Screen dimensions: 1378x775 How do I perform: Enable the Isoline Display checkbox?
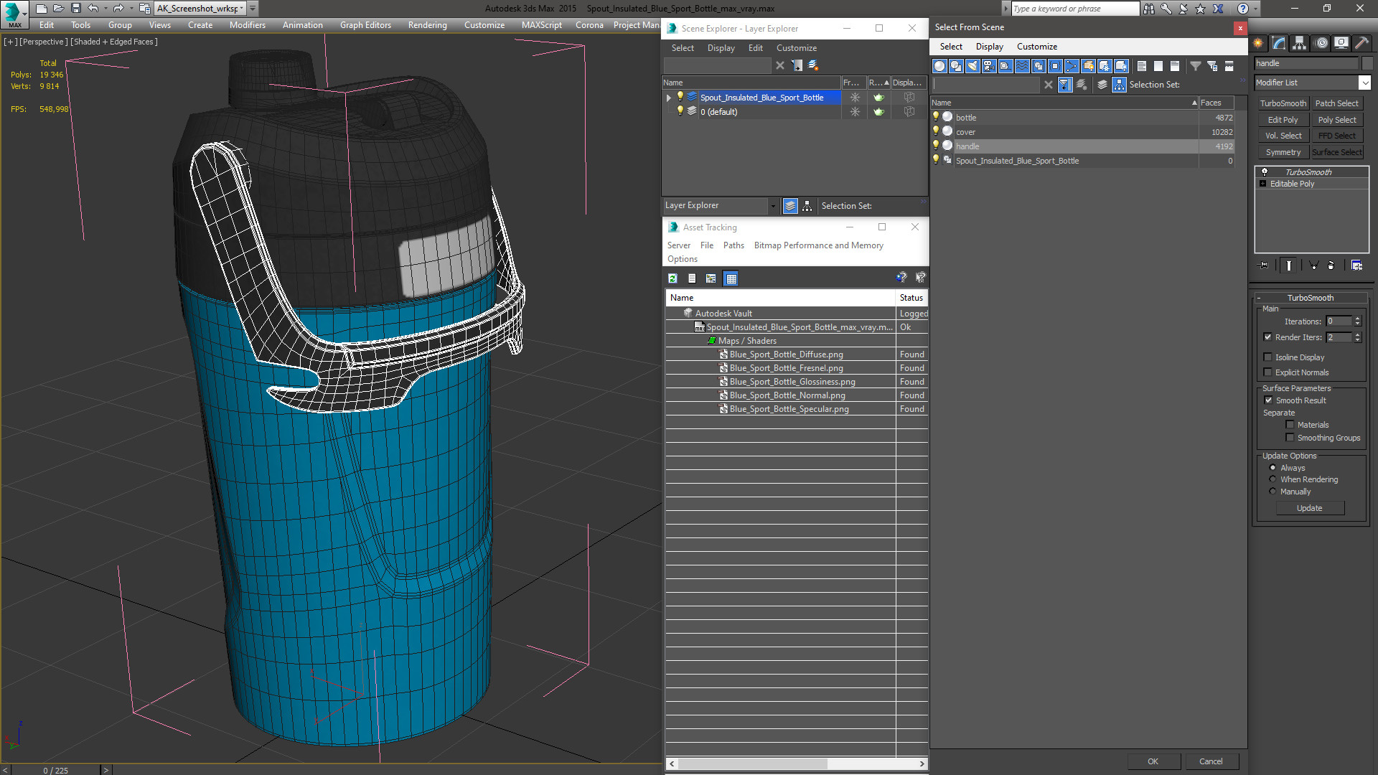[x=1268, y=357]
